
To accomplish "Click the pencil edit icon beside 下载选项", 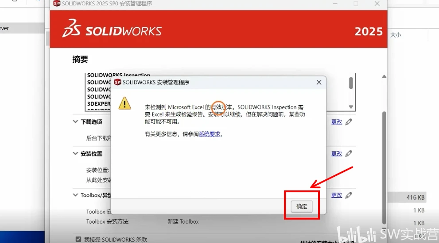I will [349, 122].
